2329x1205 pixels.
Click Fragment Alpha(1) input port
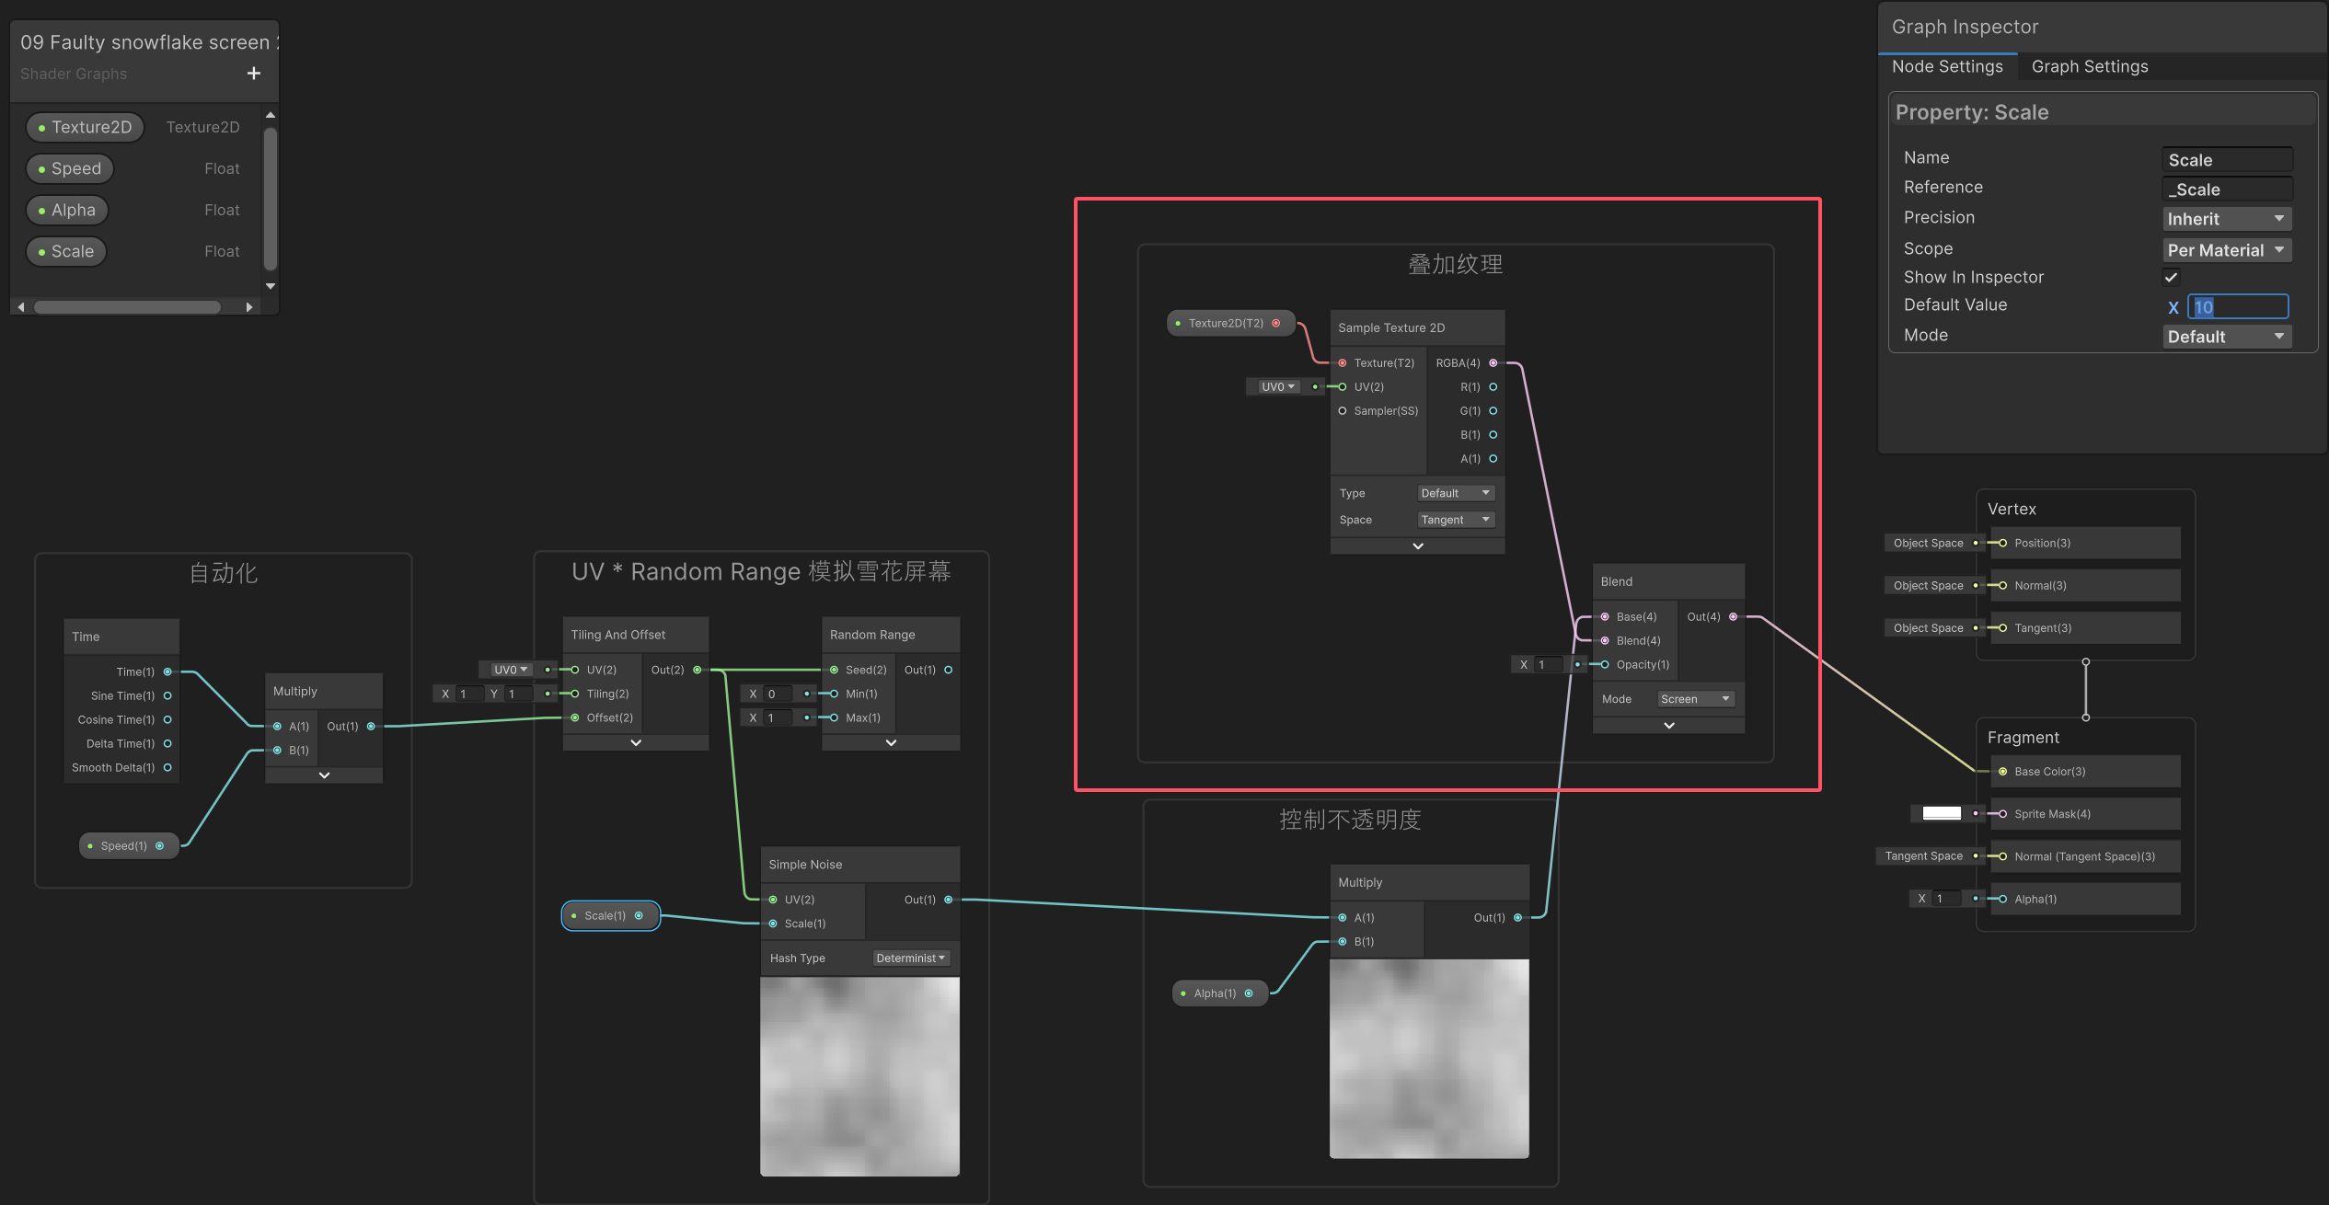pos(2002,900)
